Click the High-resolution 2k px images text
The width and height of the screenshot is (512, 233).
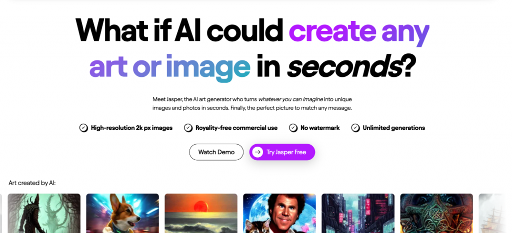click(131, 128)
